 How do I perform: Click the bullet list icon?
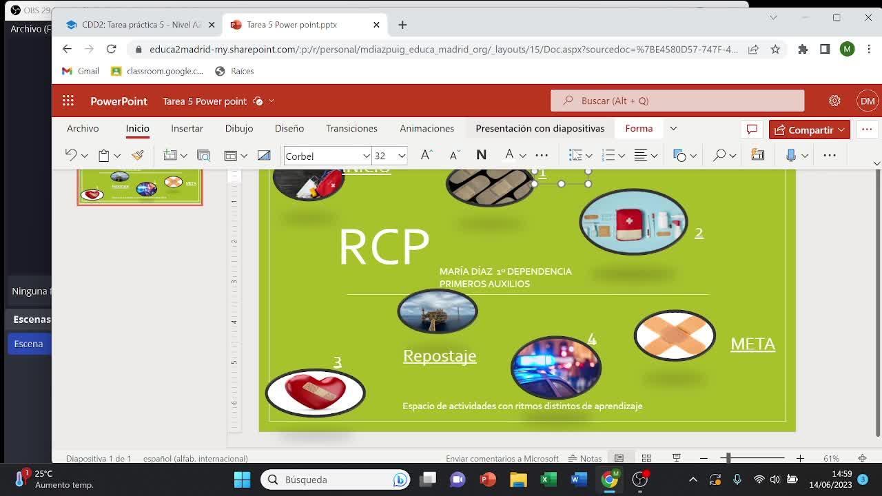pyautogui.click(x=575, y=155)
